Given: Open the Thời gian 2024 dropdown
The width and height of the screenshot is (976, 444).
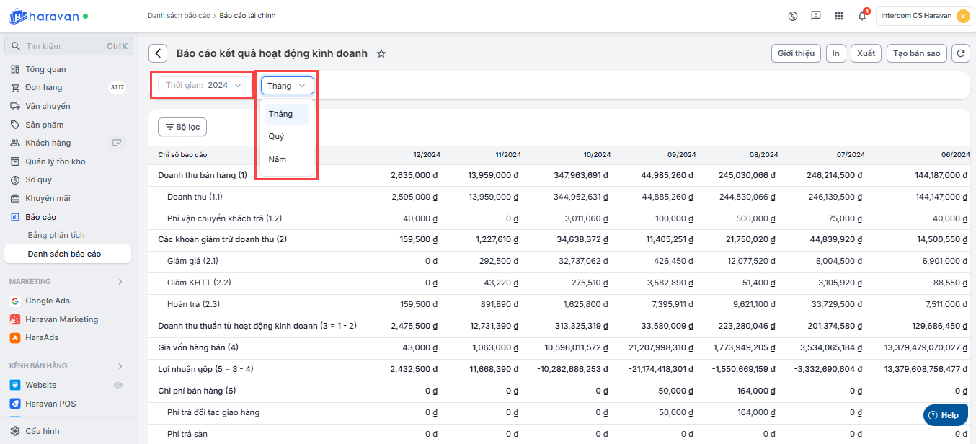Looking at the screenshot, I should tap(205, 85).
